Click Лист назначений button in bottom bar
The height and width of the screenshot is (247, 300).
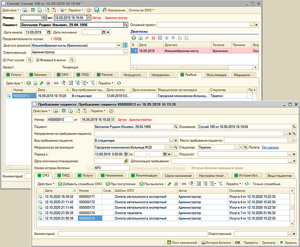(182, 242)
